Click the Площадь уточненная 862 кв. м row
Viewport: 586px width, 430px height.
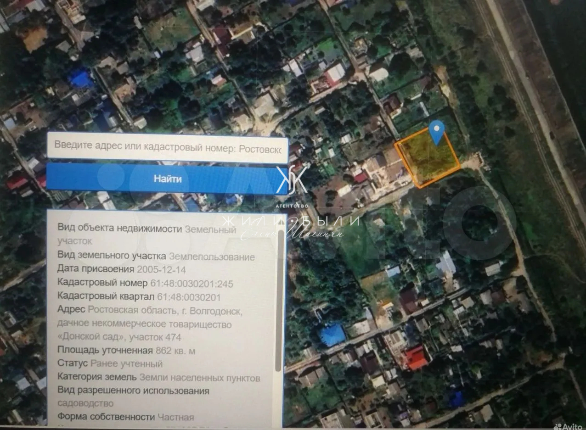tap(126, 351)
